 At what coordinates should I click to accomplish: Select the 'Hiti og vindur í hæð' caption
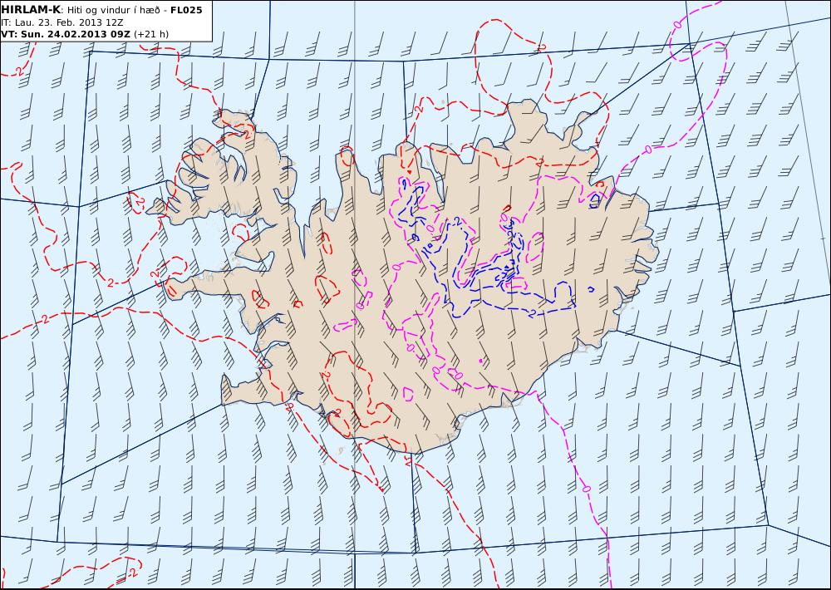coord(113,10)
